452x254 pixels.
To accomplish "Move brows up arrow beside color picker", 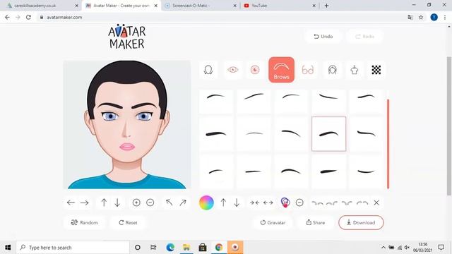I will pos(223,202).
